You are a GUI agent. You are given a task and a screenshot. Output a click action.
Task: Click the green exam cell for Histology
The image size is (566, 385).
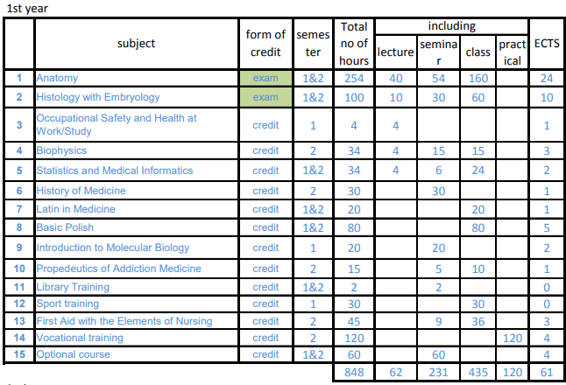pyautogui.click(x=265, y=97)
